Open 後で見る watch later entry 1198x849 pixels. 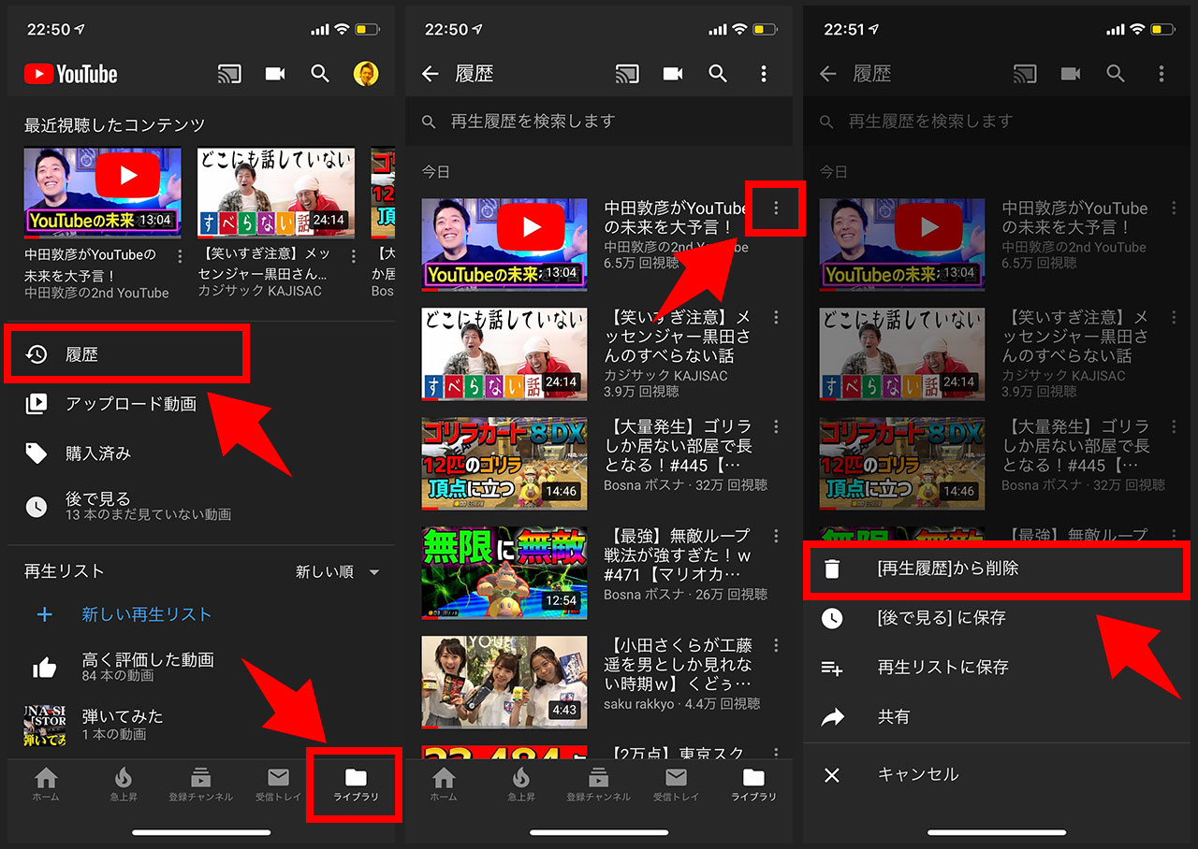pos(201,506)
